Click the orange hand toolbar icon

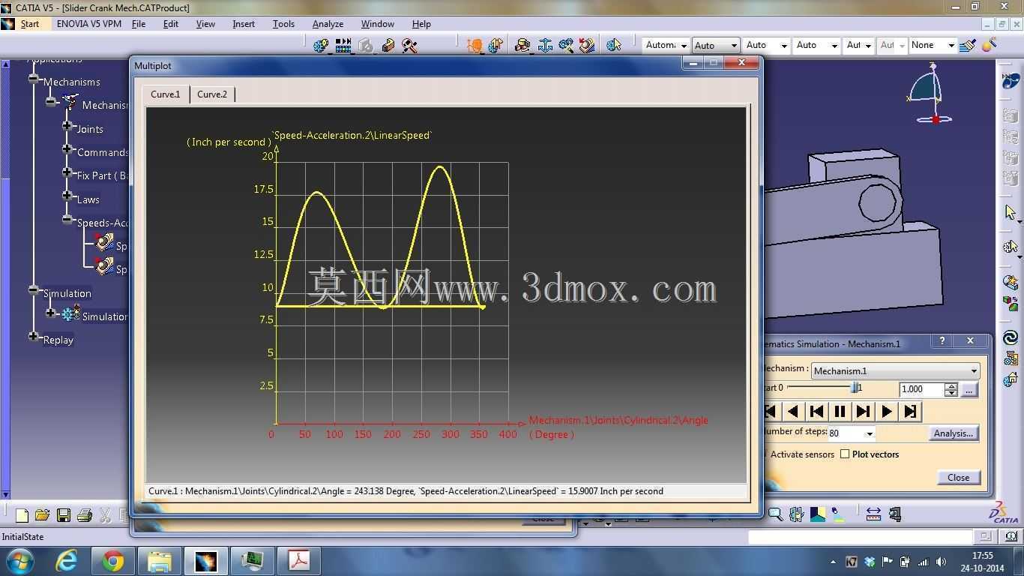click(474, 46)
